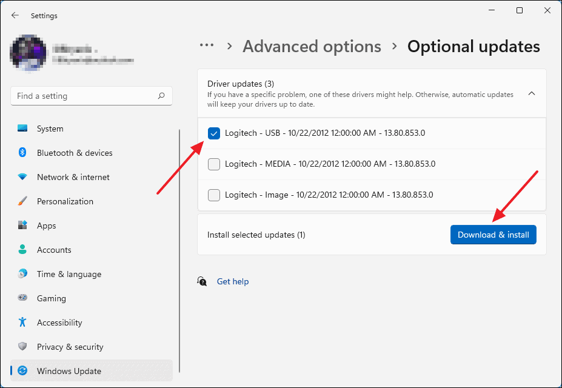Click the Apps icon in sidebar
Screen dimensions: 562x388
(22, 226)
